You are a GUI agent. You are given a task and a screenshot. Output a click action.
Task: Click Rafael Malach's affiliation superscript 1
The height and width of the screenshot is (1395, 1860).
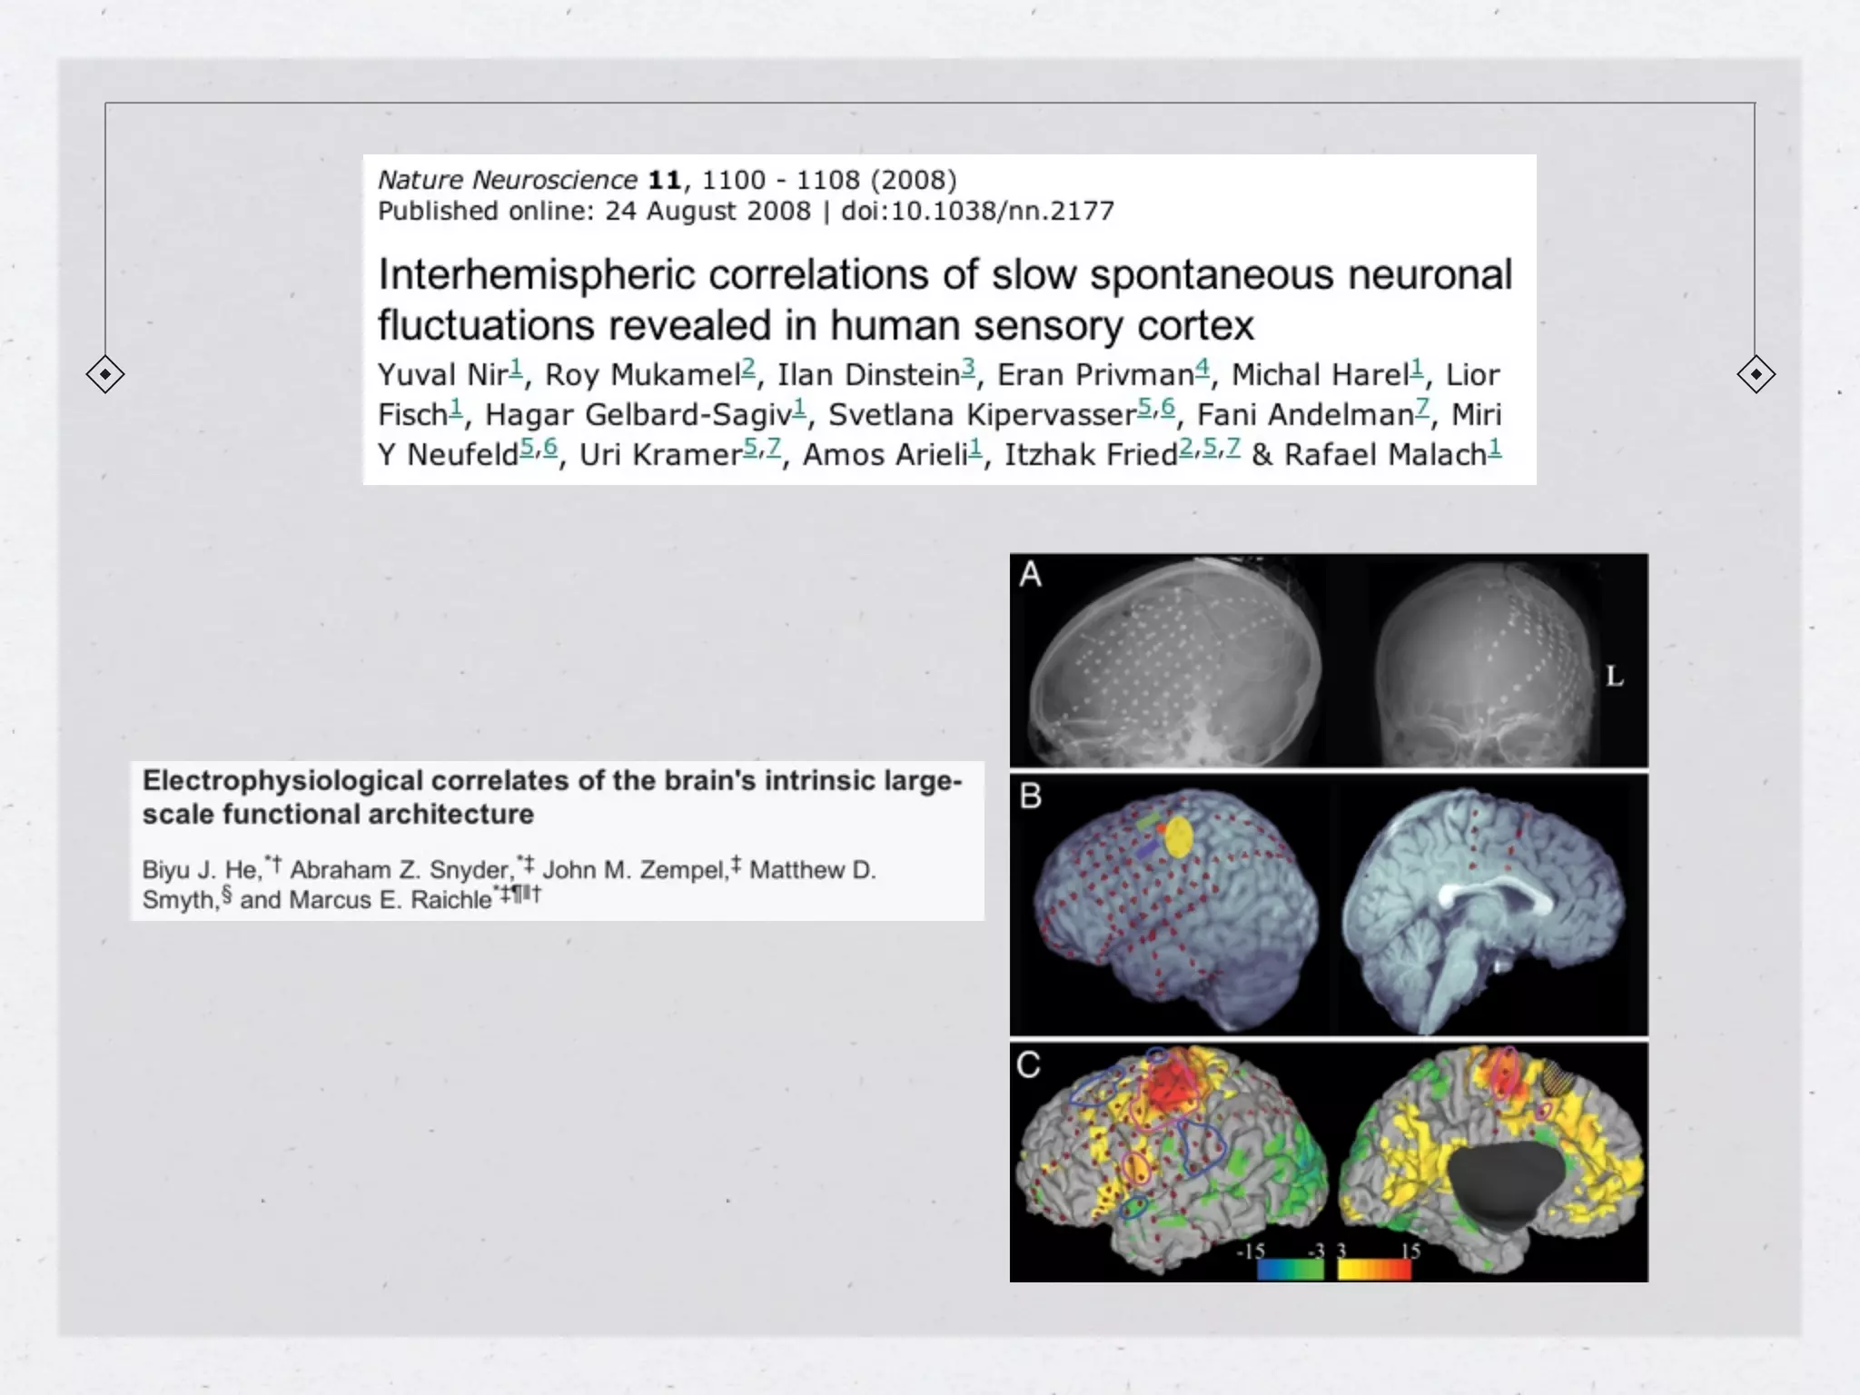(x=1494, y=447)
